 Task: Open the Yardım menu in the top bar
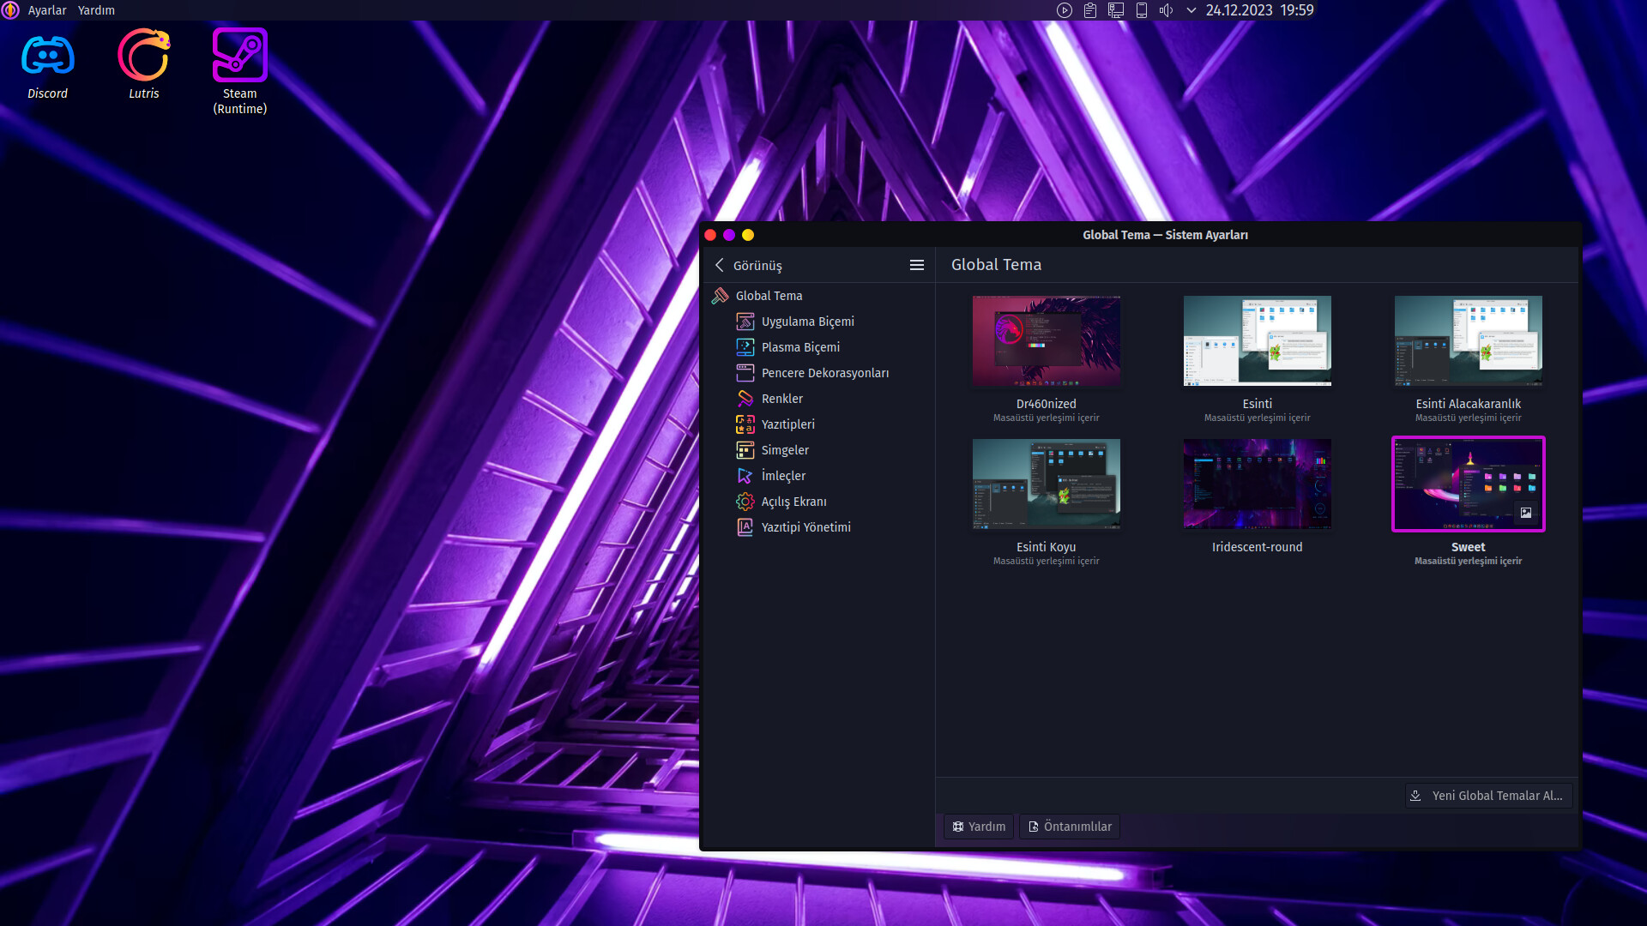(96, 10)
